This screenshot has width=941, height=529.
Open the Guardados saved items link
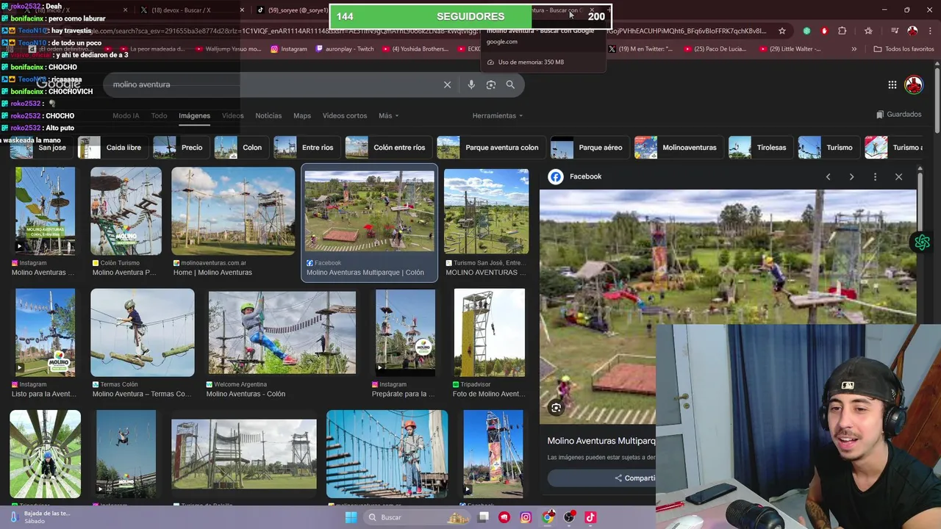[898, 115]
